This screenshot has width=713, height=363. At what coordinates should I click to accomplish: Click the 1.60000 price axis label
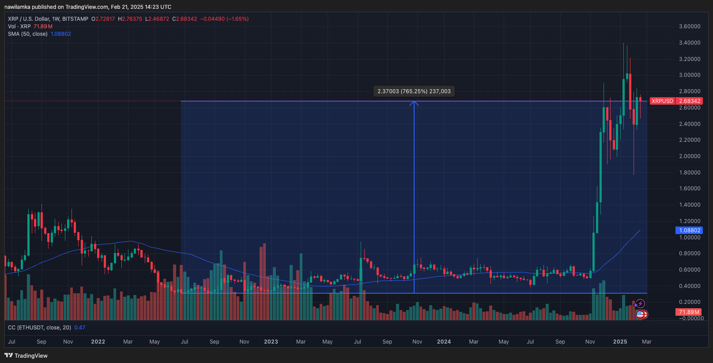[690, 189]
